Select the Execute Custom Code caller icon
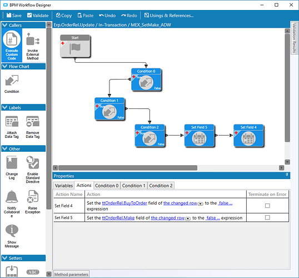 point(12,39)
